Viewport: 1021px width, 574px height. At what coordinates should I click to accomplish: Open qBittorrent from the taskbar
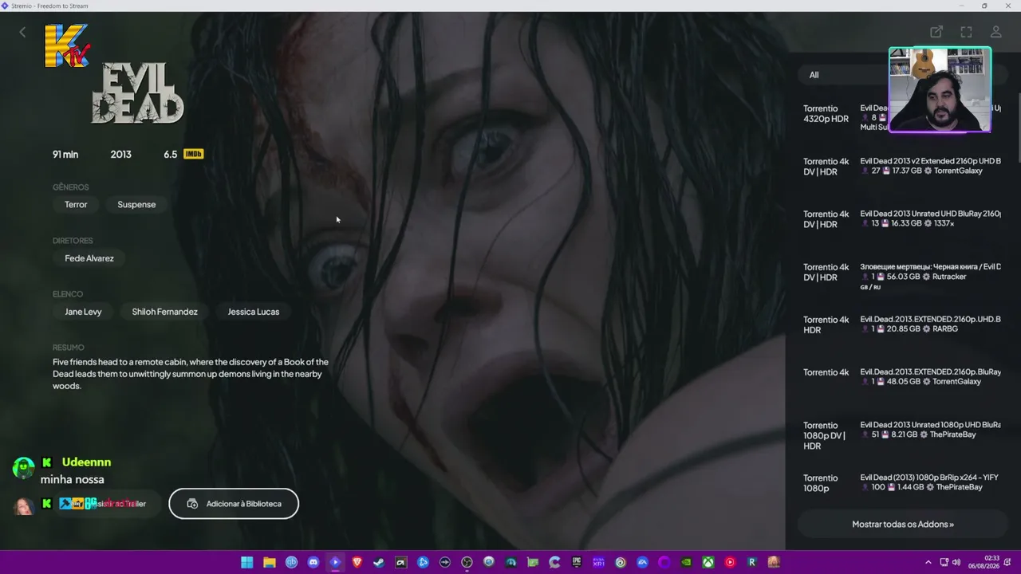point(291,562)
